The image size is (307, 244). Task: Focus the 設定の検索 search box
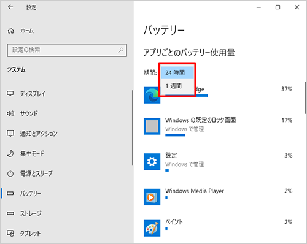tap(67, 50)
